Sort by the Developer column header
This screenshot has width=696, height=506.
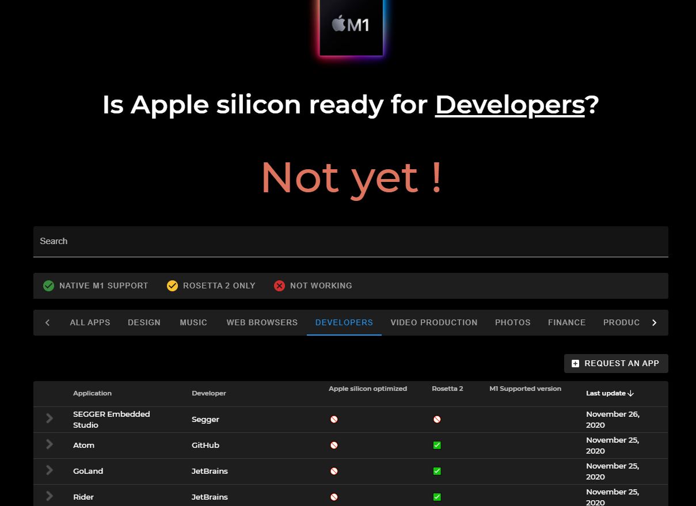click(209, 393)
